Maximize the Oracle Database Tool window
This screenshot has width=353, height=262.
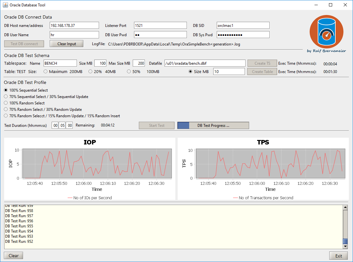click(x=331, y=5)
